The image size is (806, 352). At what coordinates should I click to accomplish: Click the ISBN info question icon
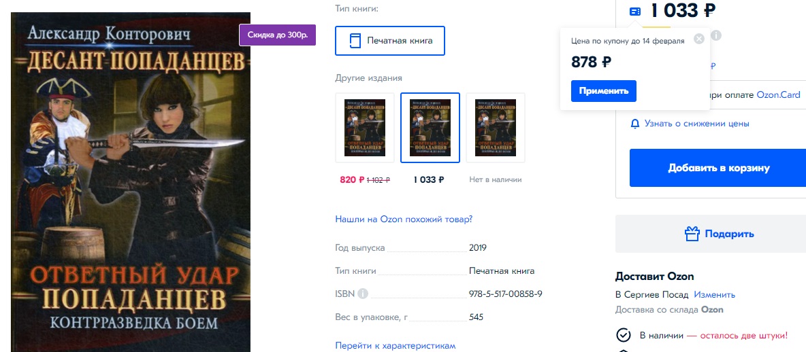tap(363, 294)
